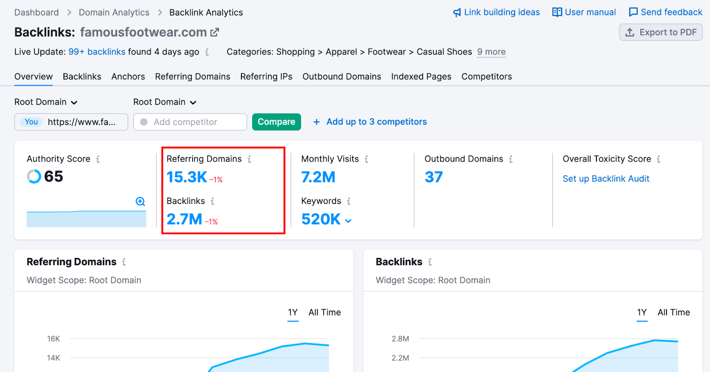The image size is (710, 372).
Task: Open the info icon beside Monthly Visits
Action: 367,159
